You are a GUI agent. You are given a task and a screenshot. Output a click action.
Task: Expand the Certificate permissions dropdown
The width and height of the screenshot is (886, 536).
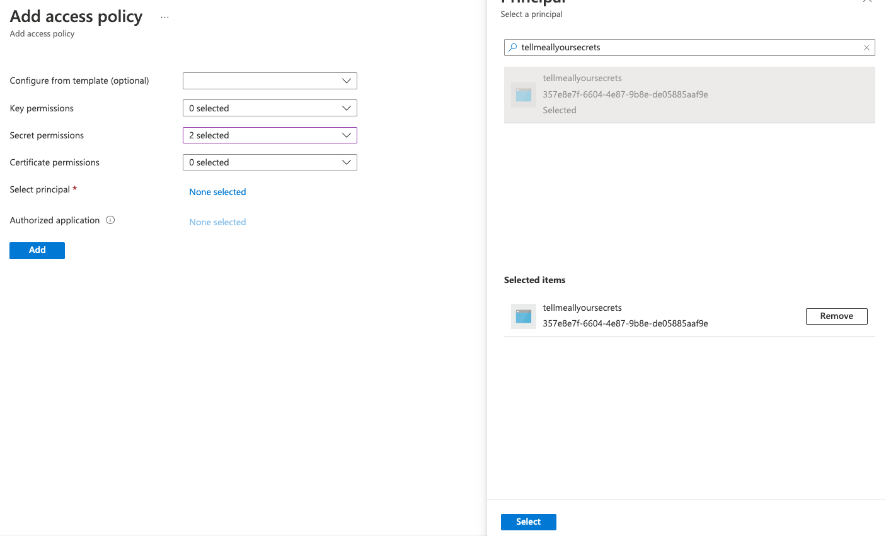(x=270, y=162)
